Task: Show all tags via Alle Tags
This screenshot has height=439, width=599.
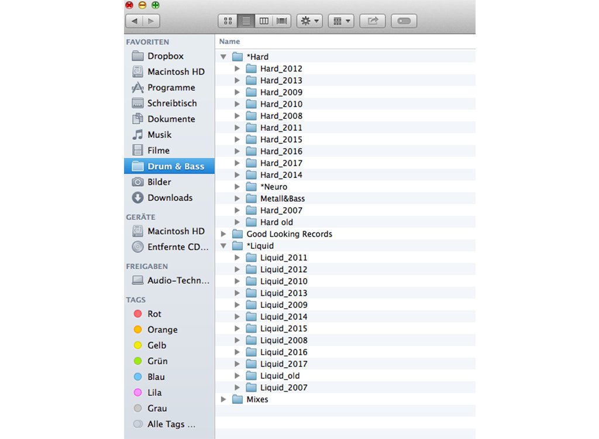Action: coord(171,424)
